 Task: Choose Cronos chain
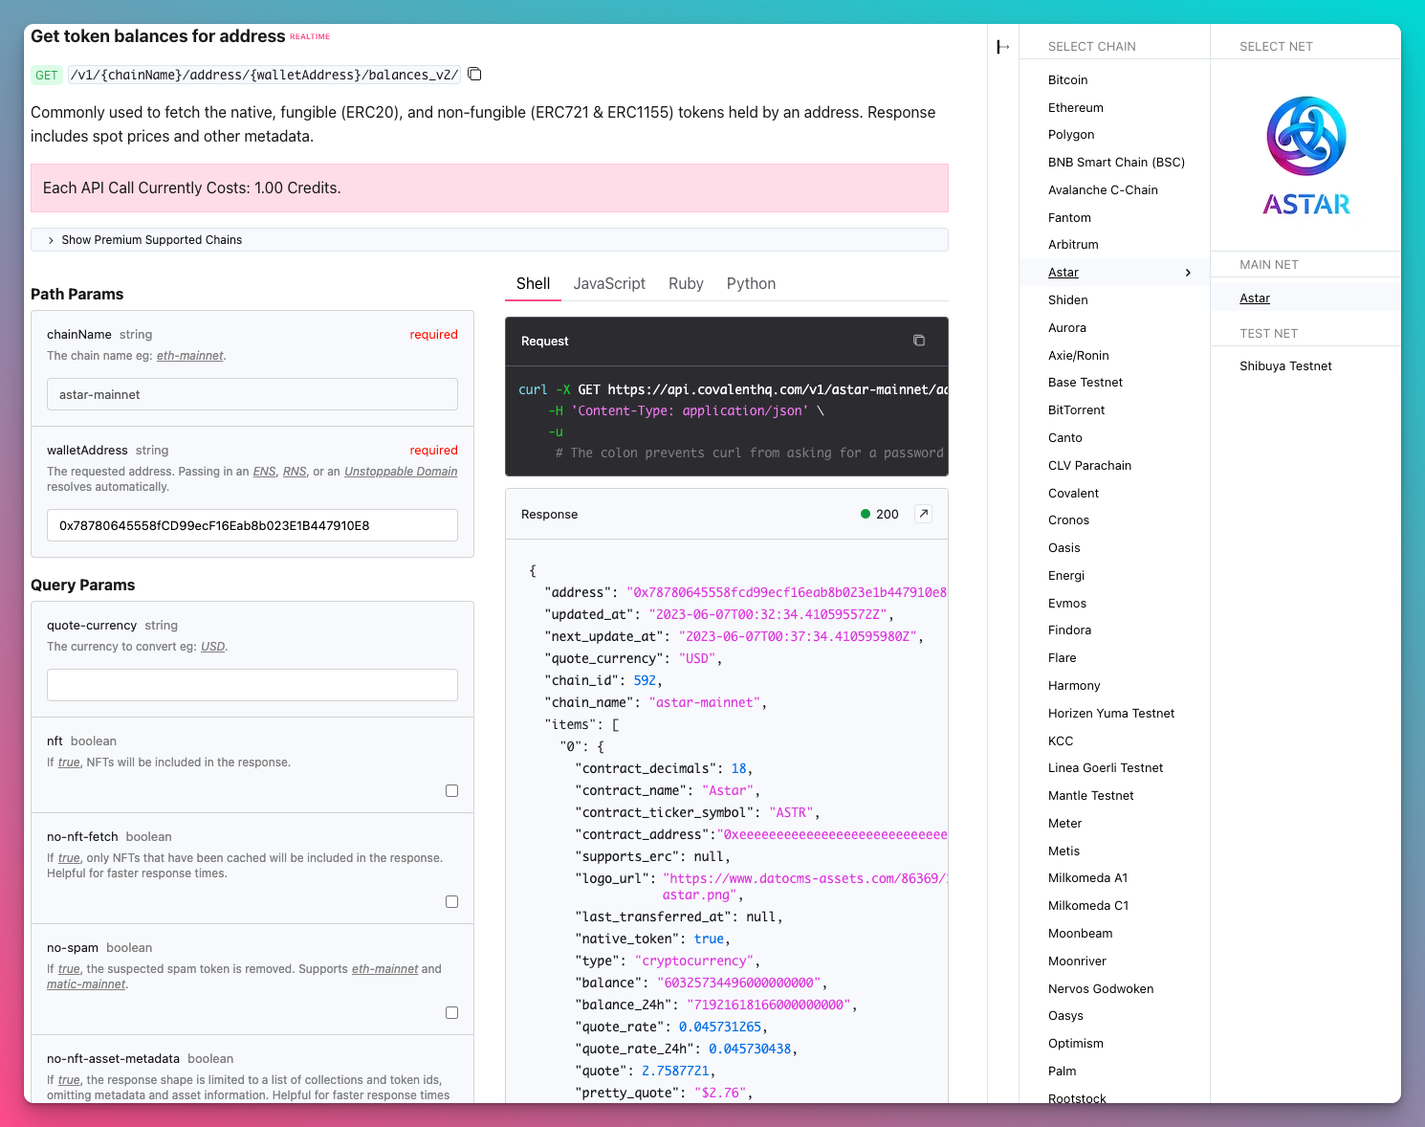tap(1068, 520)
